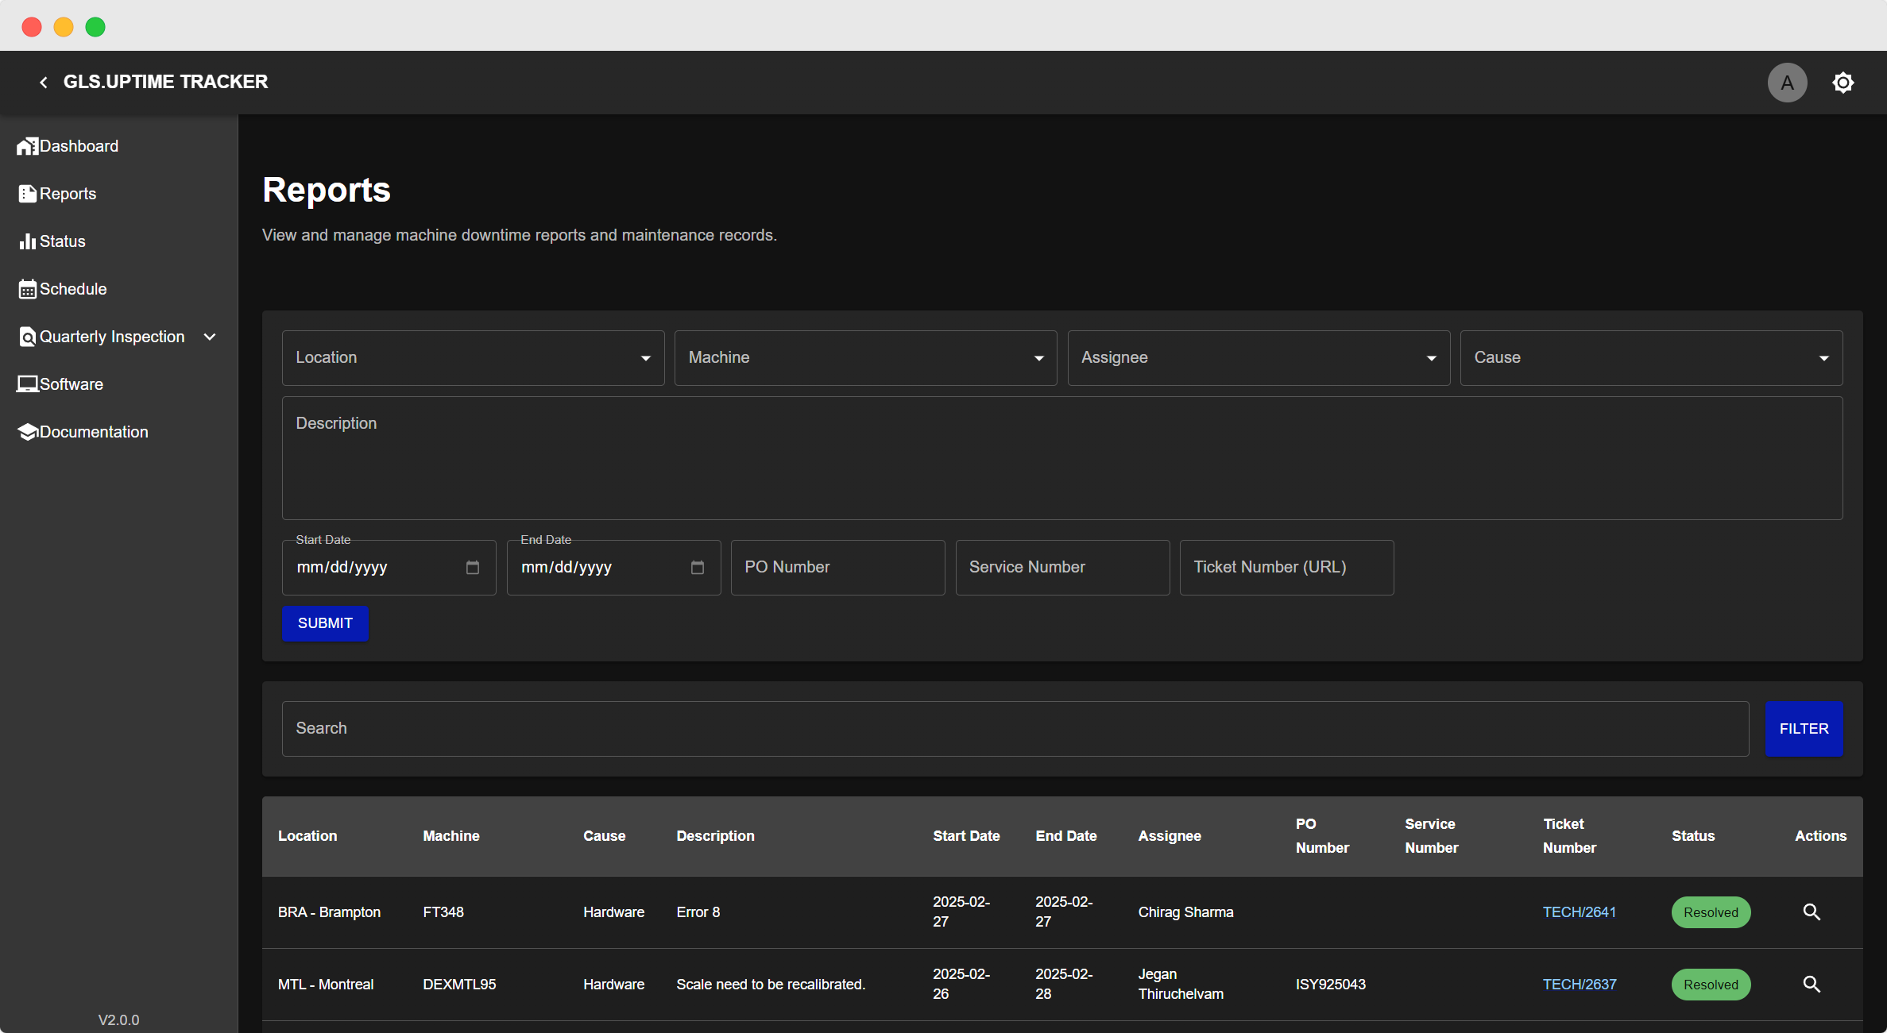Open Schedule via the calendar icon

[x=27, y=288]
